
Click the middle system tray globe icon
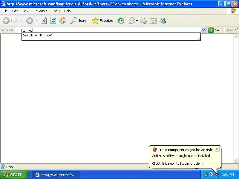point(211,175)
